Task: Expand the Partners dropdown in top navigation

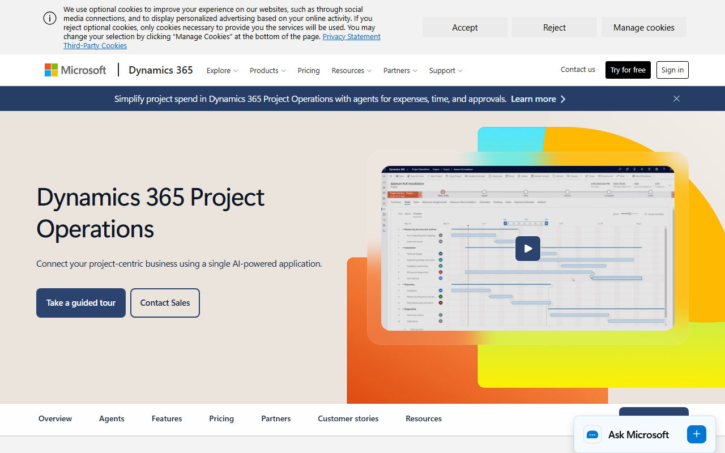Action: point(400,71)
